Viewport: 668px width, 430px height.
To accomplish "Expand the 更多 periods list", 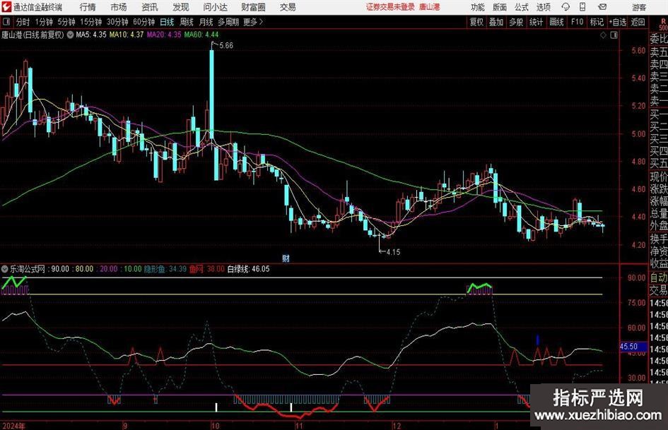I will (x=252, y=22).
